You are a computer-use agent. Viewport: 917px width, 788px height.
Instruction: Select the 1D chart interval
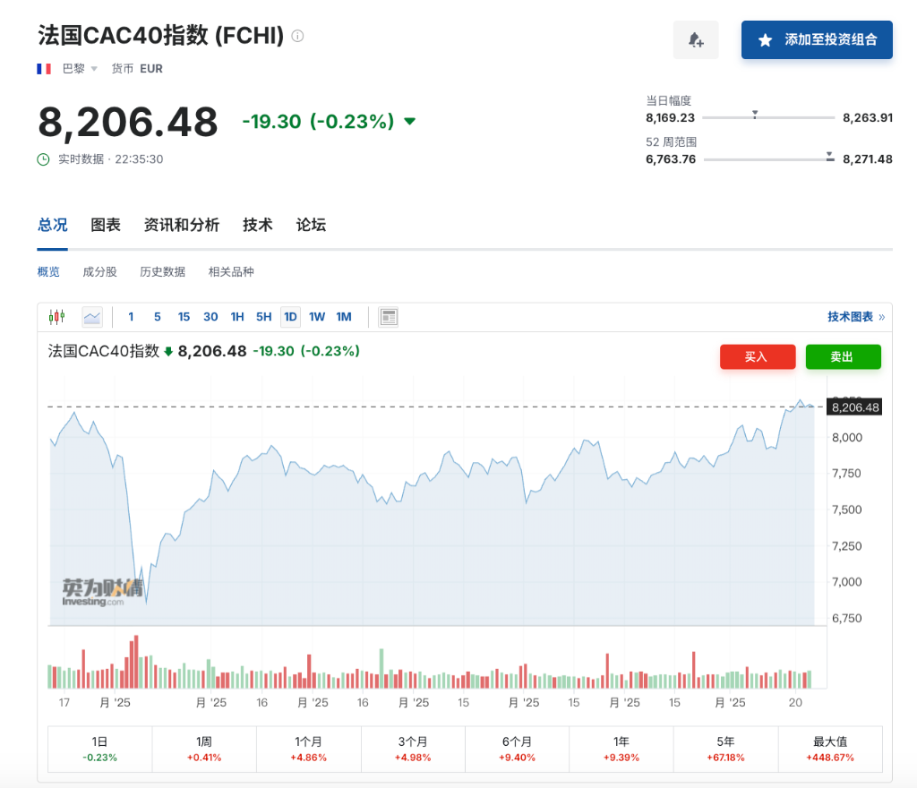point(290,317)
